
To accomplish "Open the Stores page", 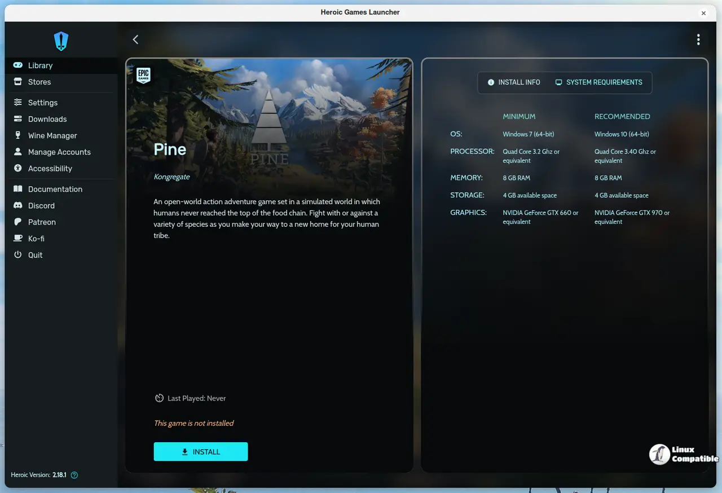I will 39,82.
